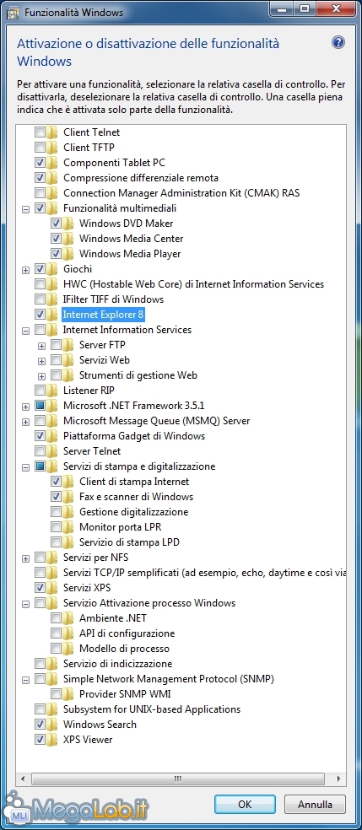Viewport: 362px width, 830px height.
Task: Collapse the Internet Information Services node
Action: coord(25,331)
